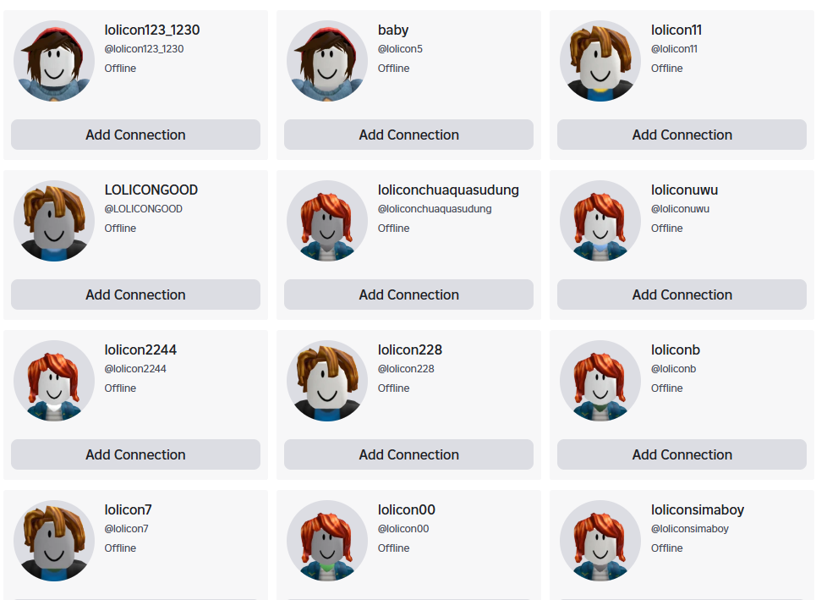Add Connection for lolicon228
The height and width of the screenshot is (600, 827).
[x=408, y=454]
